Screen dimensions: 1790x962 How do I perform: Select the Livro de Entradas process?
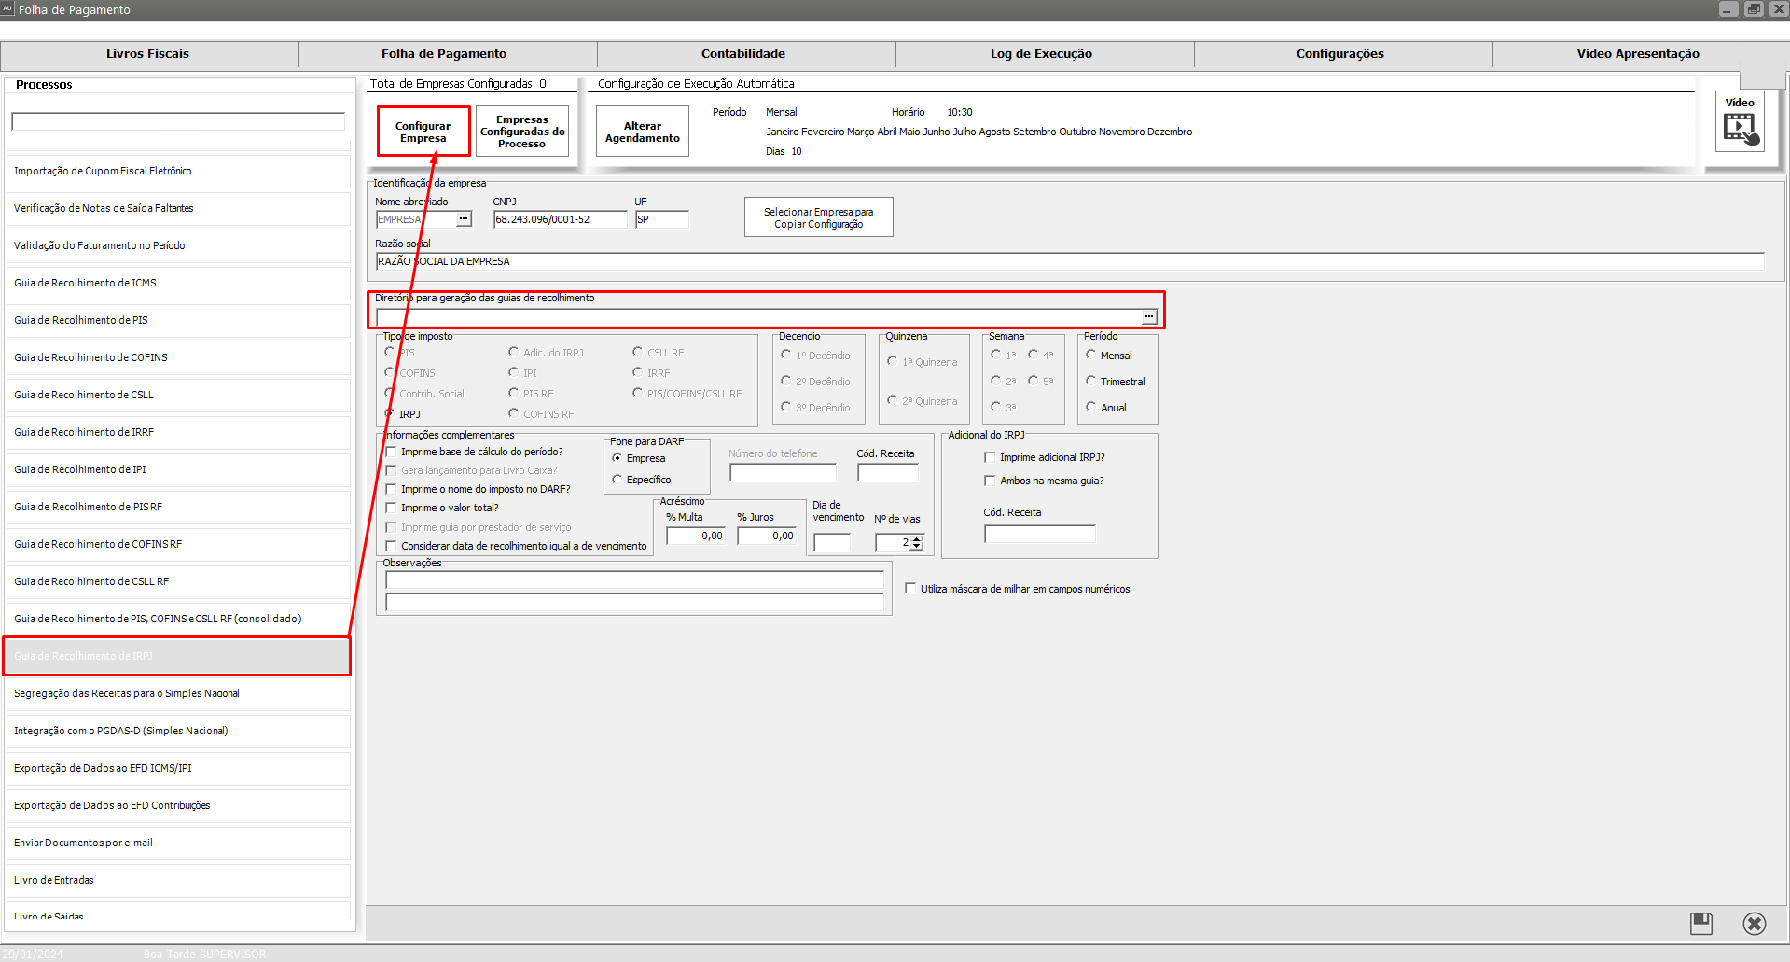[x=178, y=880]
